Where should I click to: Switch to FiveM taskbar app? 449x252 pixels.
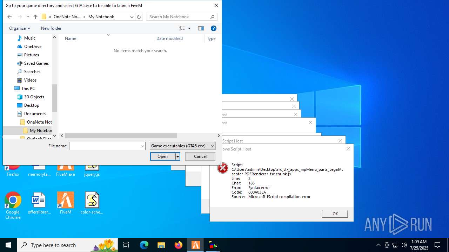pos(196,245)
